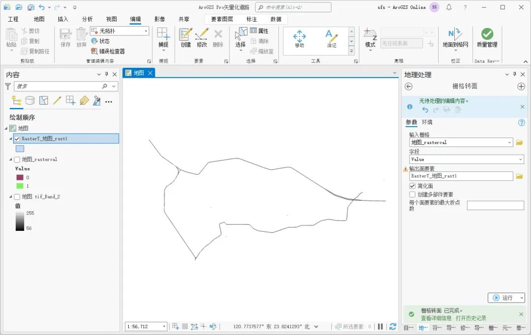Image resolution: width=531 pixels, height=335 pixels.
Task: Click the command search box
Action: click(293, 7)
